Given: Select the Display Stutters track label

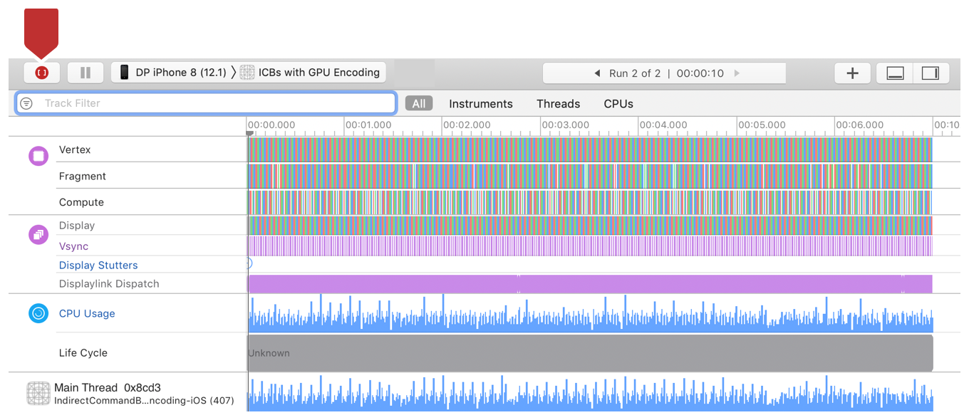Looking at the screenshot, I should 98,266.
